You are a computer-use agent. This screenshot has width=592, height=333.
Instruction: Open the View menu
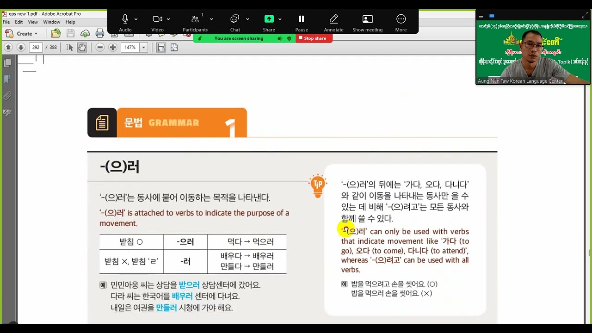33,22
